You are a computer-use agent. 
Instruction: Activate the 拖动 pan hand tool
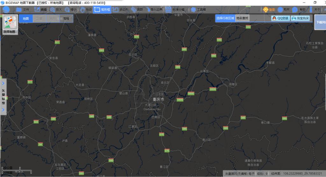point(86,10)
